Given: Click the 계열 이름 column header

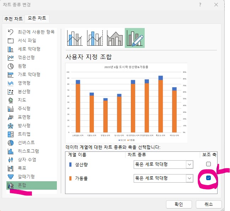Looking at the screenshot, I should pyautogui.click(x=77, y=155).
